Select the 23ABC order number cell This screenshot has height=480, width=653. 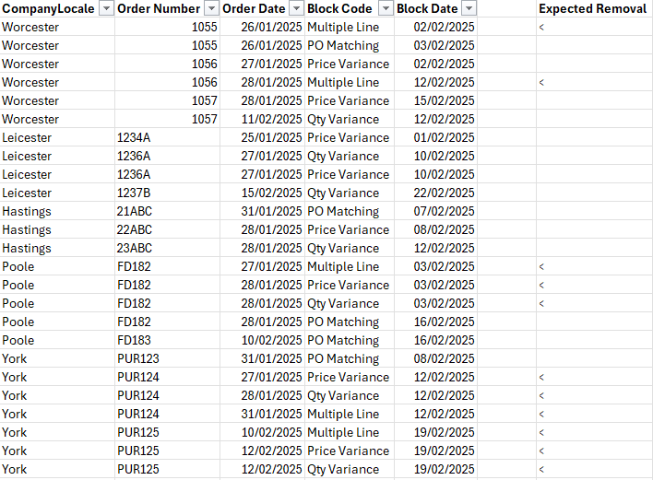[x=135, y=248]
